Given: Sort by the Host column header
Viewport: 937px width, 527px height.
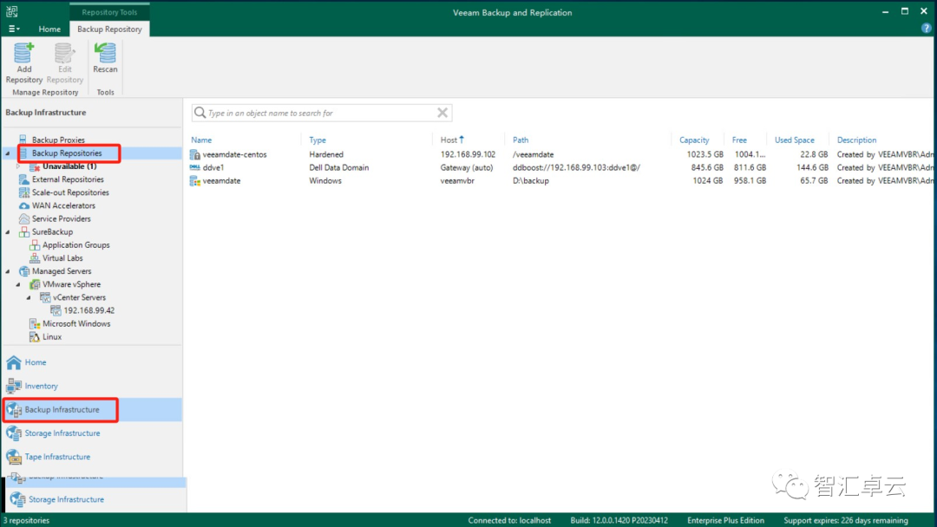Looking at the screenshot, I should [449, 140].
